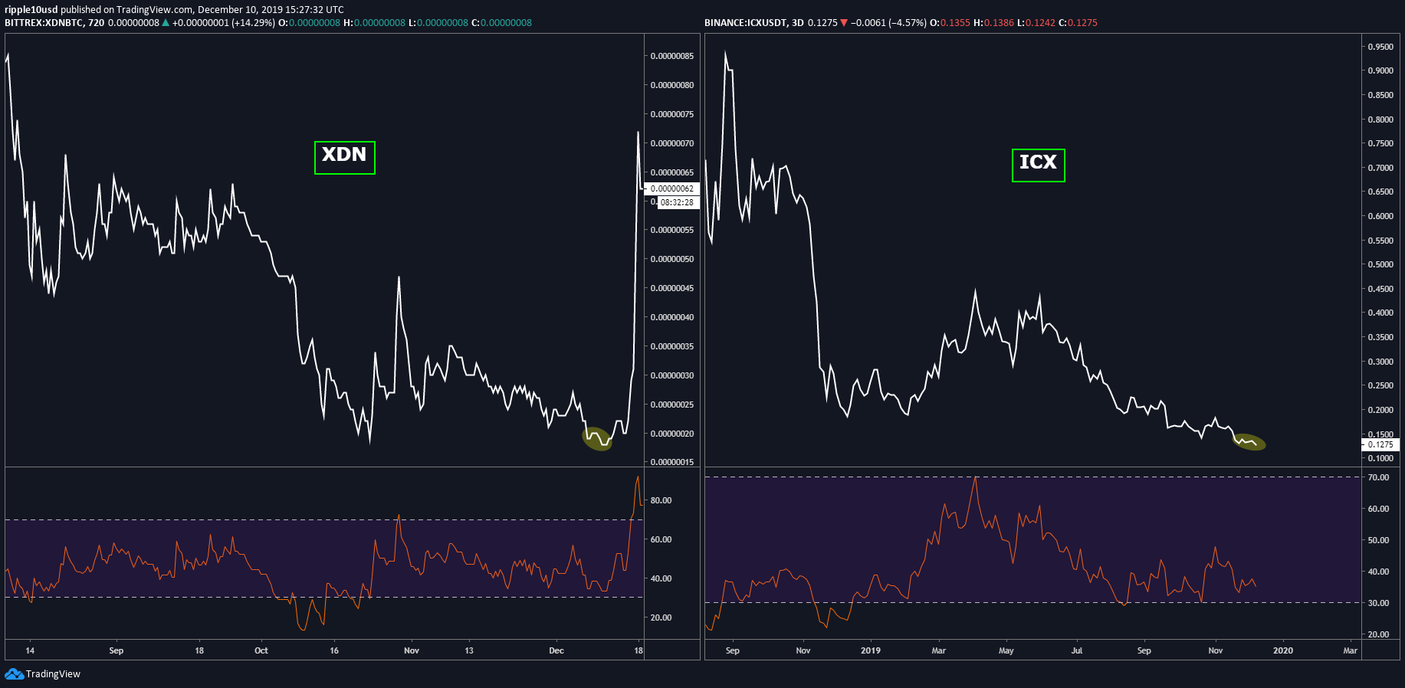Select the BINANCE:ICXUSDT, 3D symbol title

754,22
